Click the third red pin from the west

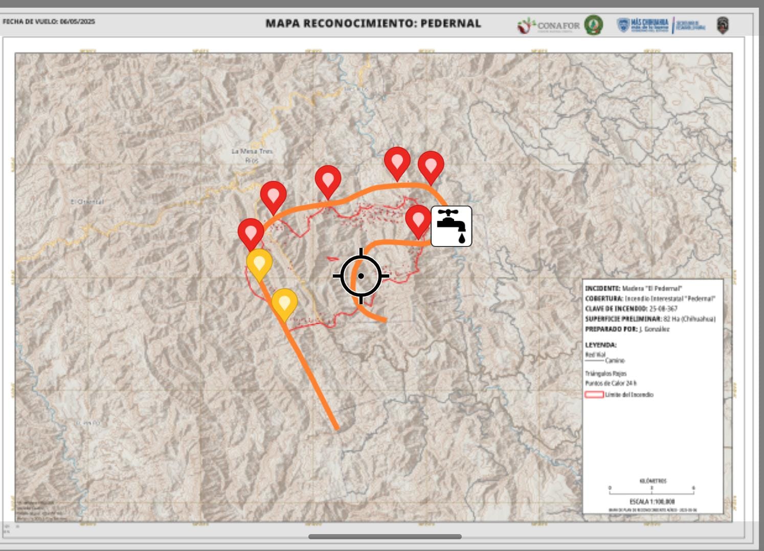pyautogui.click(x=328, y=180)
